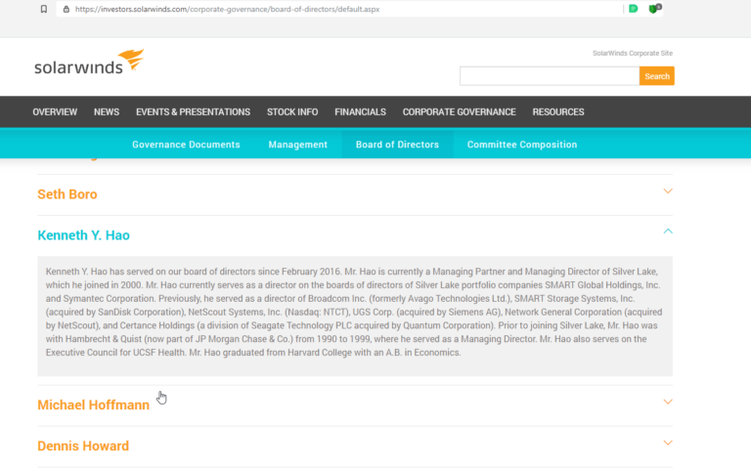Click the Michael Hoffmann name heading
751x468 pixels.
pos(94,404)
